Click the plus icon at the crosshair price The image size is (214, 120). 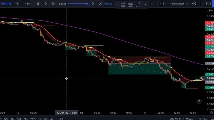point(203,78)
